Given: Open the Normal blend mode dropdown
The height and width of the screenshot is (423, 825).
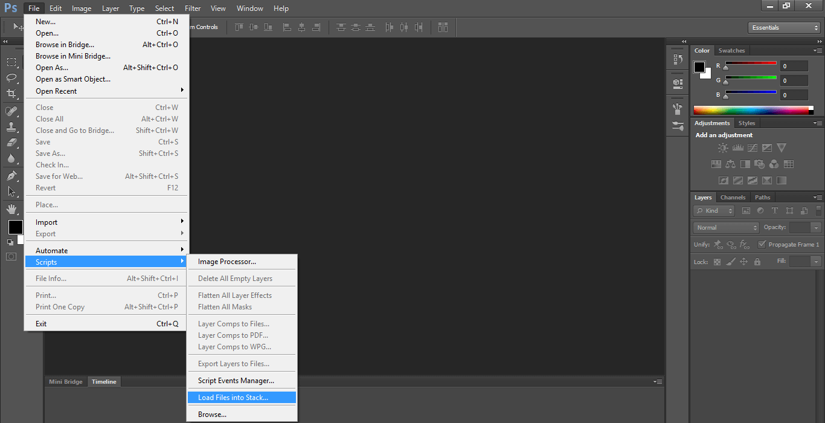Looking at the screenshot, I should pyautogui.click(x=726, y=228).
